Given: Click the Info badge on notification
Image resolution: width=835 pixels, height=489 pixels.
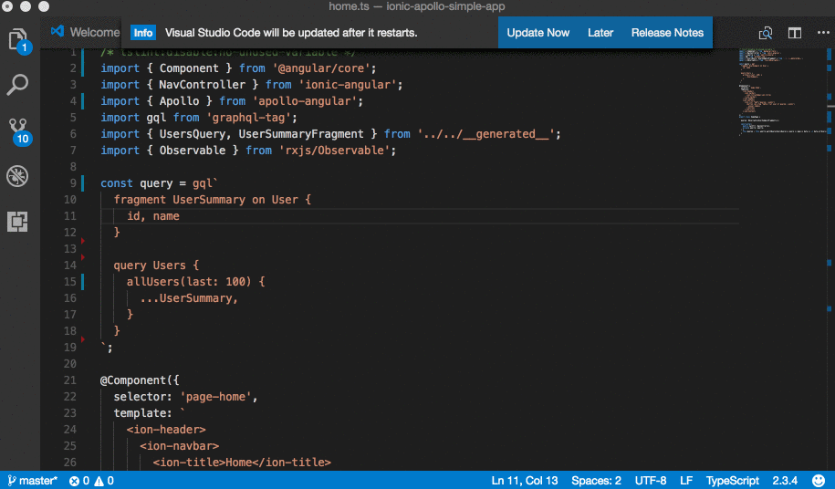Looking at the screenshot, I should pos(142,33).
